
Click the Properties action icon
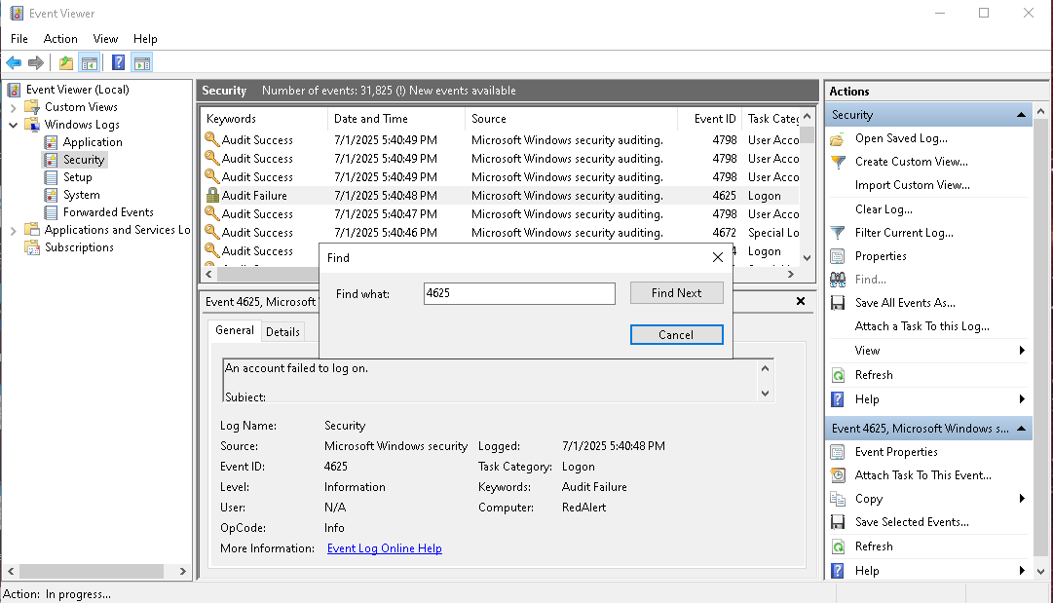838,256
